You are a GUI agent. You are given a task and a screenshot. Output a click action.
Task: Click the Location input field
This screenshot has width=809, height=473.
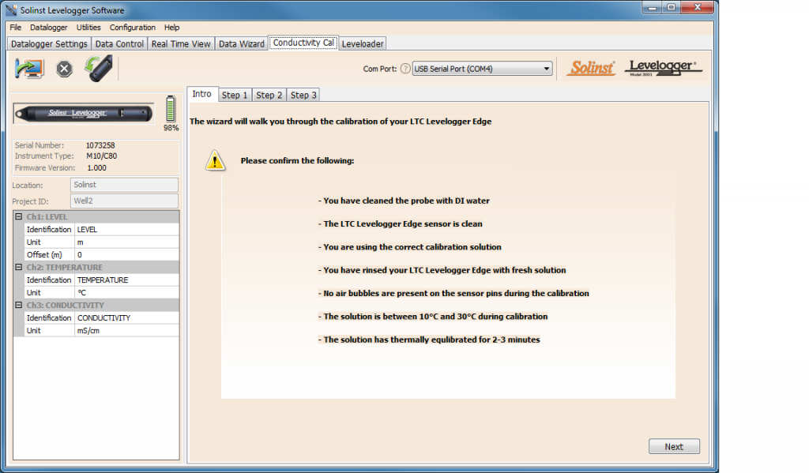(123, 185)
